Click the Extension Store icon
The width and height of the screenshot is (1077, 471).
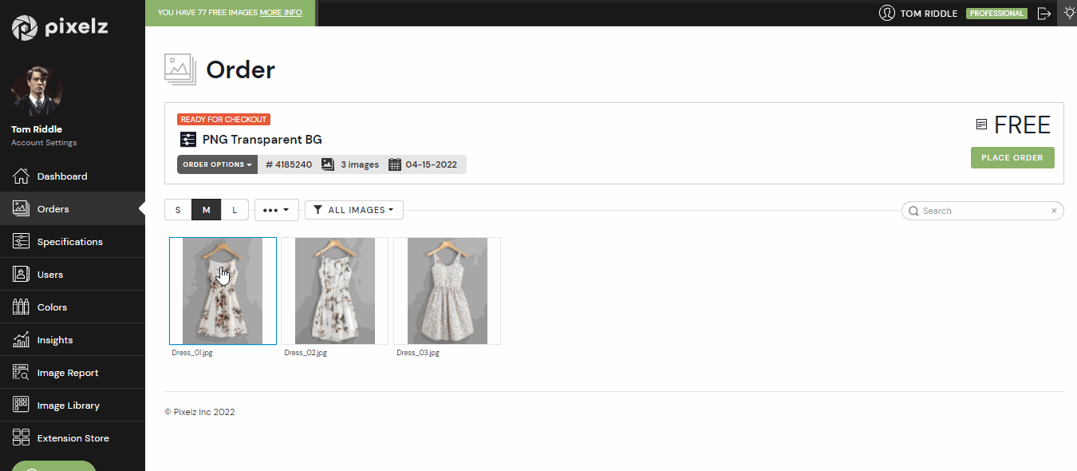tap(22, 437)
